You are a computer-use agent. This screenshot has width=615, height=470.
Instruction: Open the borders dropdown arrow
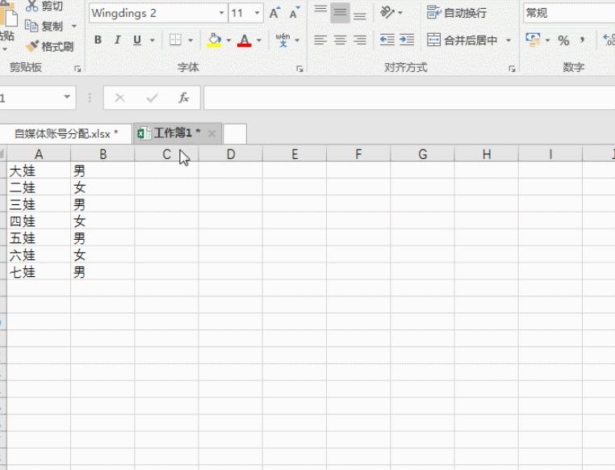[190, 40]
